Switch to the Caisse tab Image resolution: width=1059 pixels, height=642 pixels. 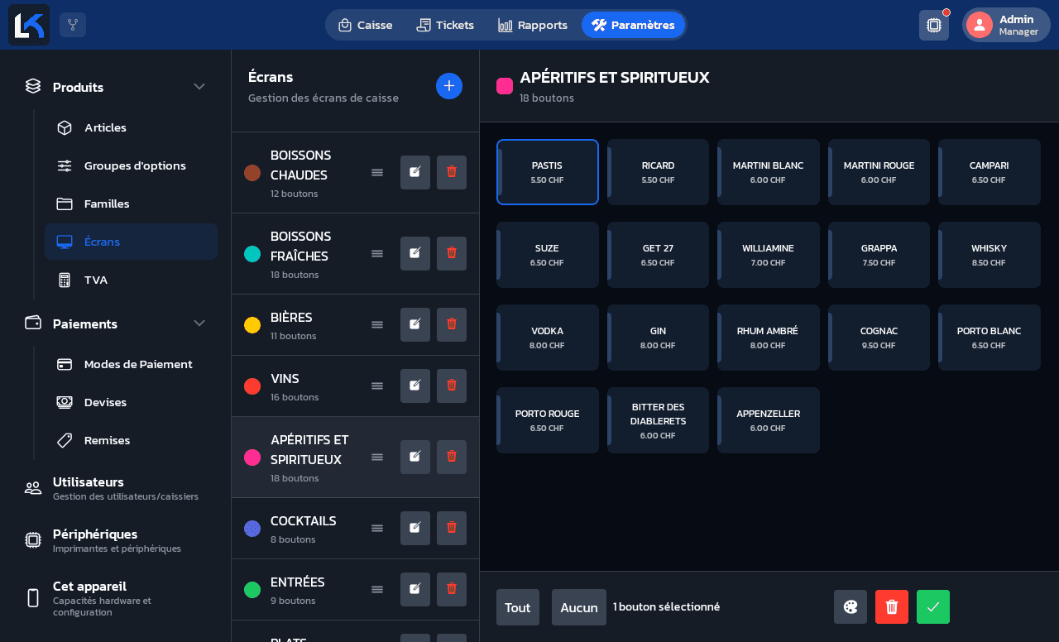click(365, 25)
